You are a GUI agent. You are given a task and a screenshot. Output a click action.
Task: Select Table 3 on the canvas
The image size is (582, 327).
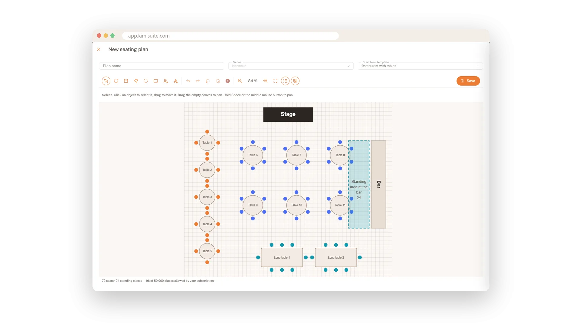click(207, 197)
